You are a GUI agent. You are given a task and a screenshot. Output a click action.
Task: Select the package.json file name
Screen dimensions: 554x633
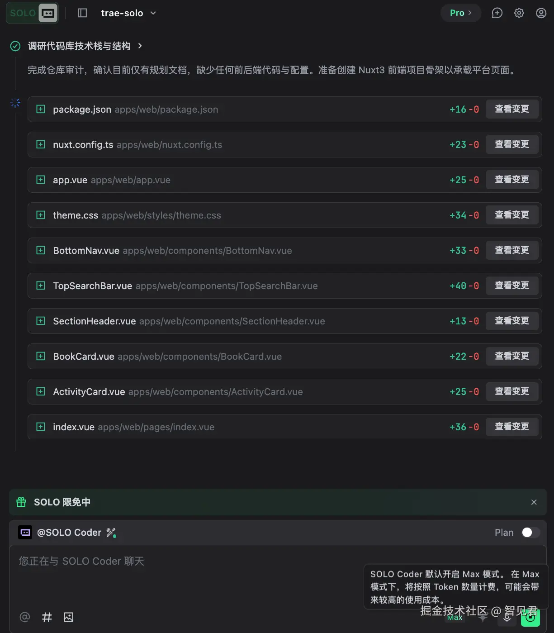82,109
